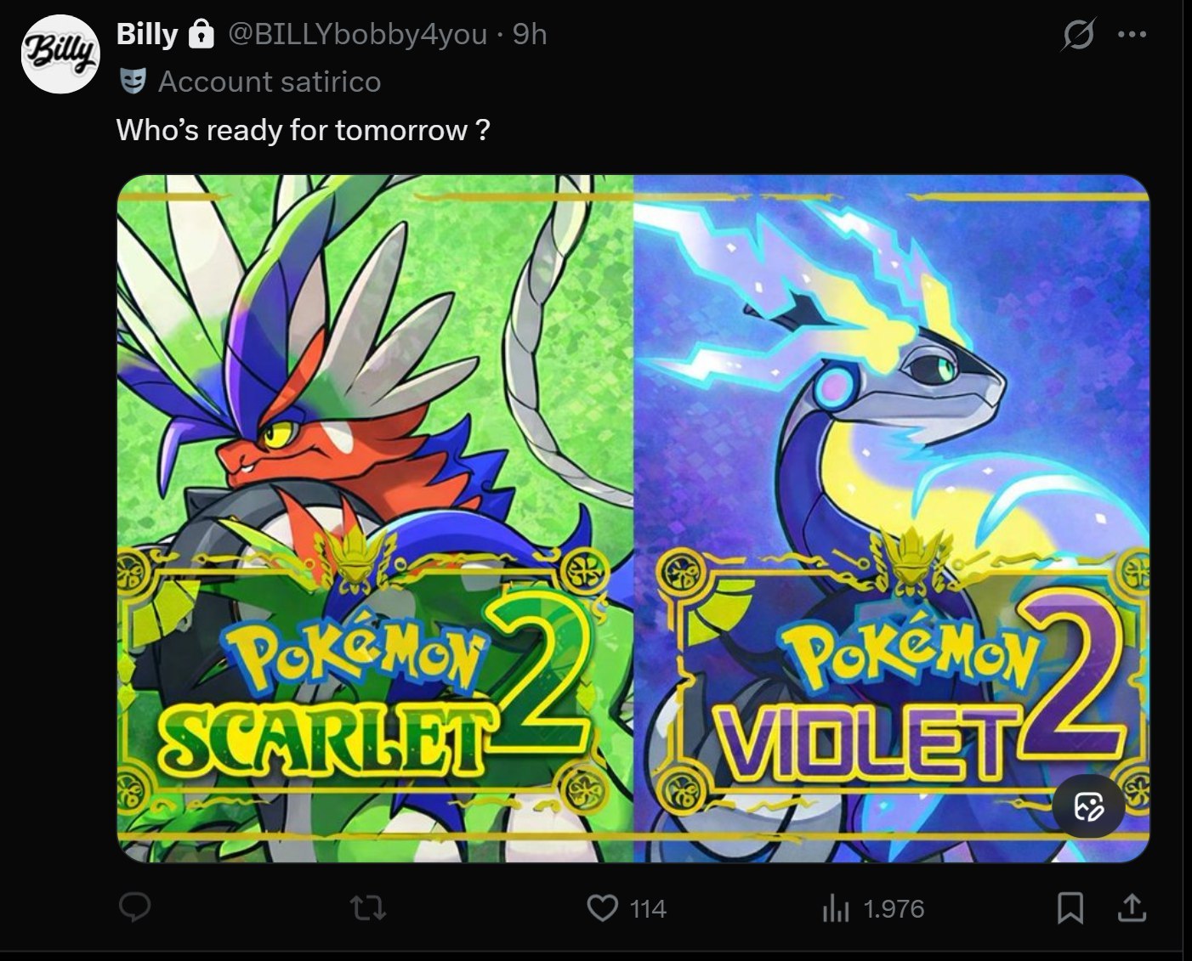Repost the tweet with the arrows icon
This screenshot has width=1192, height=961.
[369, 909]
